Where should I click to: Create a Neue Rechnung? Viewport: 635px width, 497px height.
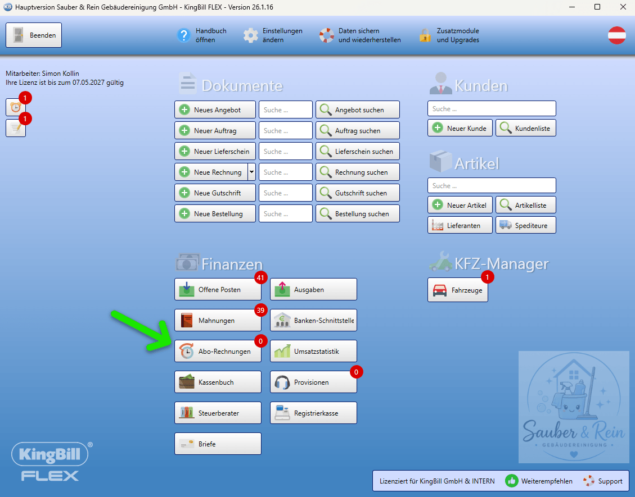pos(211,172)
